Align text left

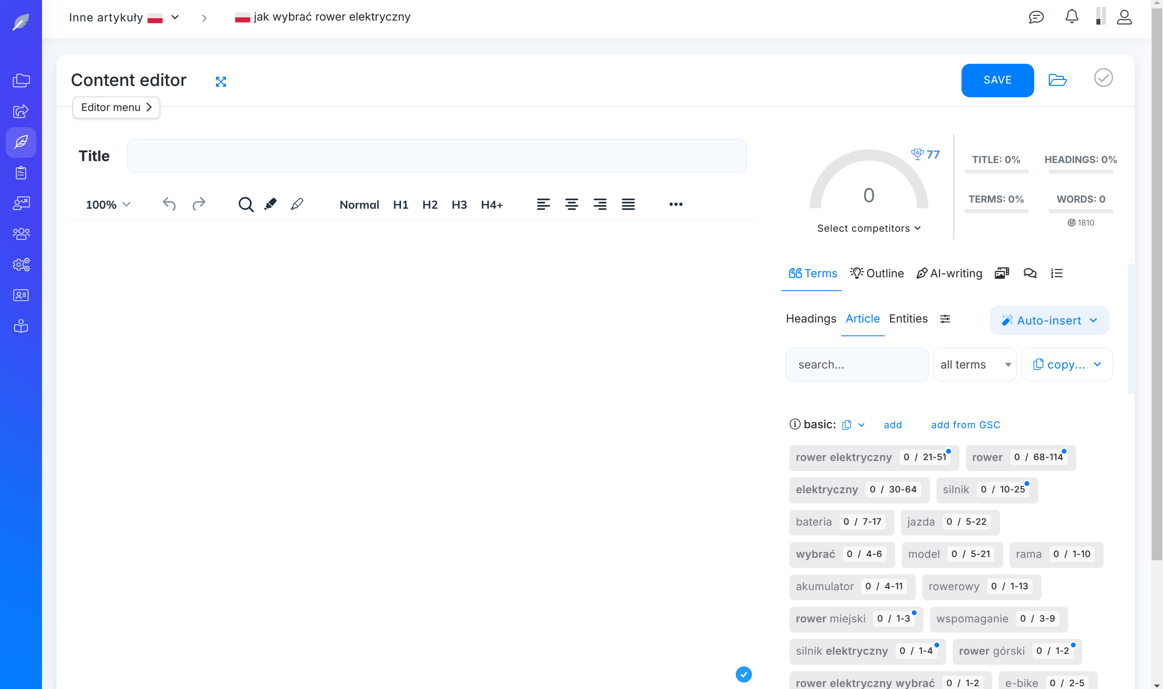[544, 204]
